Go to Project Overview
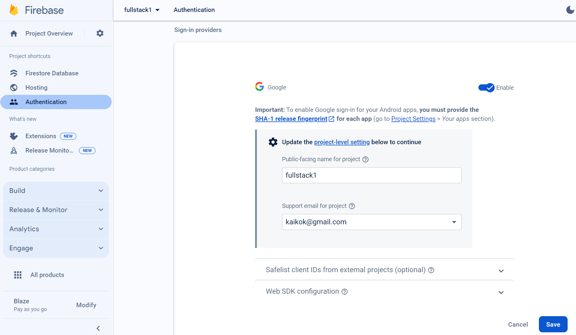This screenshot has width=576, height=335. pos(49,33)
